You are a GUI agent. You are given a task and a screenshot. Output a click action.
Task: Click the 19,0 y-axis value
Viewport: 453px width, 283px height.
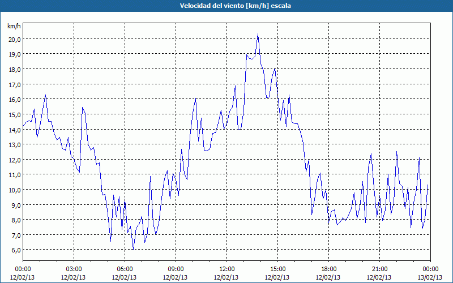click(15, 54)
